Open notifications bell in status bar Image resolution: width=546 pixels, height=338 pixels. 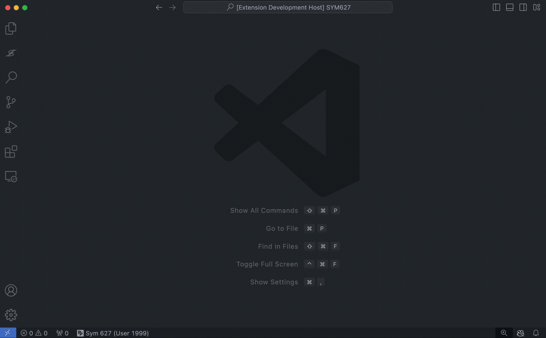536,333
